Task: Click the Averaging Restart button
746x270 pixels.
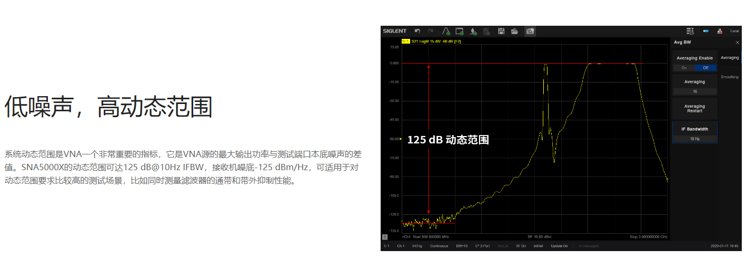Action: pyautogui.click(x=695, y=109)
